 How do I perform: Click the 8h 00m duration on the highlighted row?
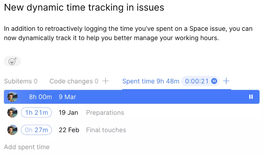(x=40, y=97)
